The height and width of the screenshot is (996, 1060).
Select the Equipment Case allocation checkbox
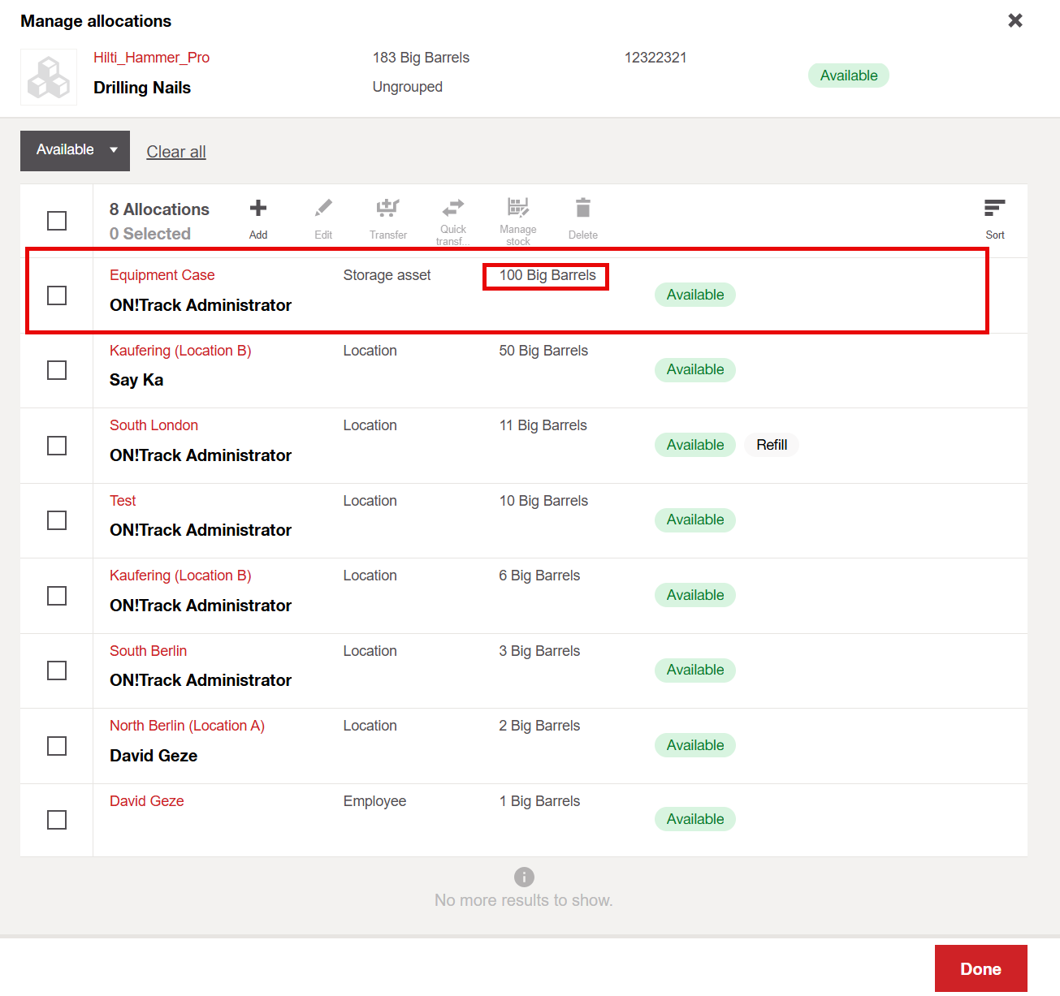pyautogui.click(x=57, y=295)
